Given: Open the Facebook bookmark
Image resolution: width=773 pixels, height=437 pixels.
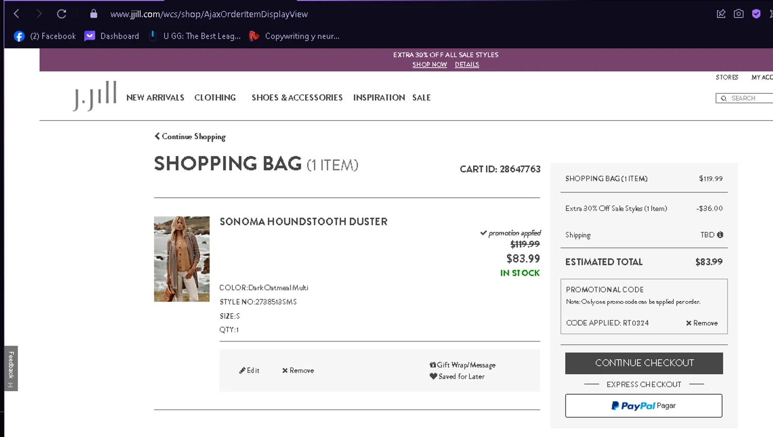Looking at the screenshot, I should pos(45,36).
